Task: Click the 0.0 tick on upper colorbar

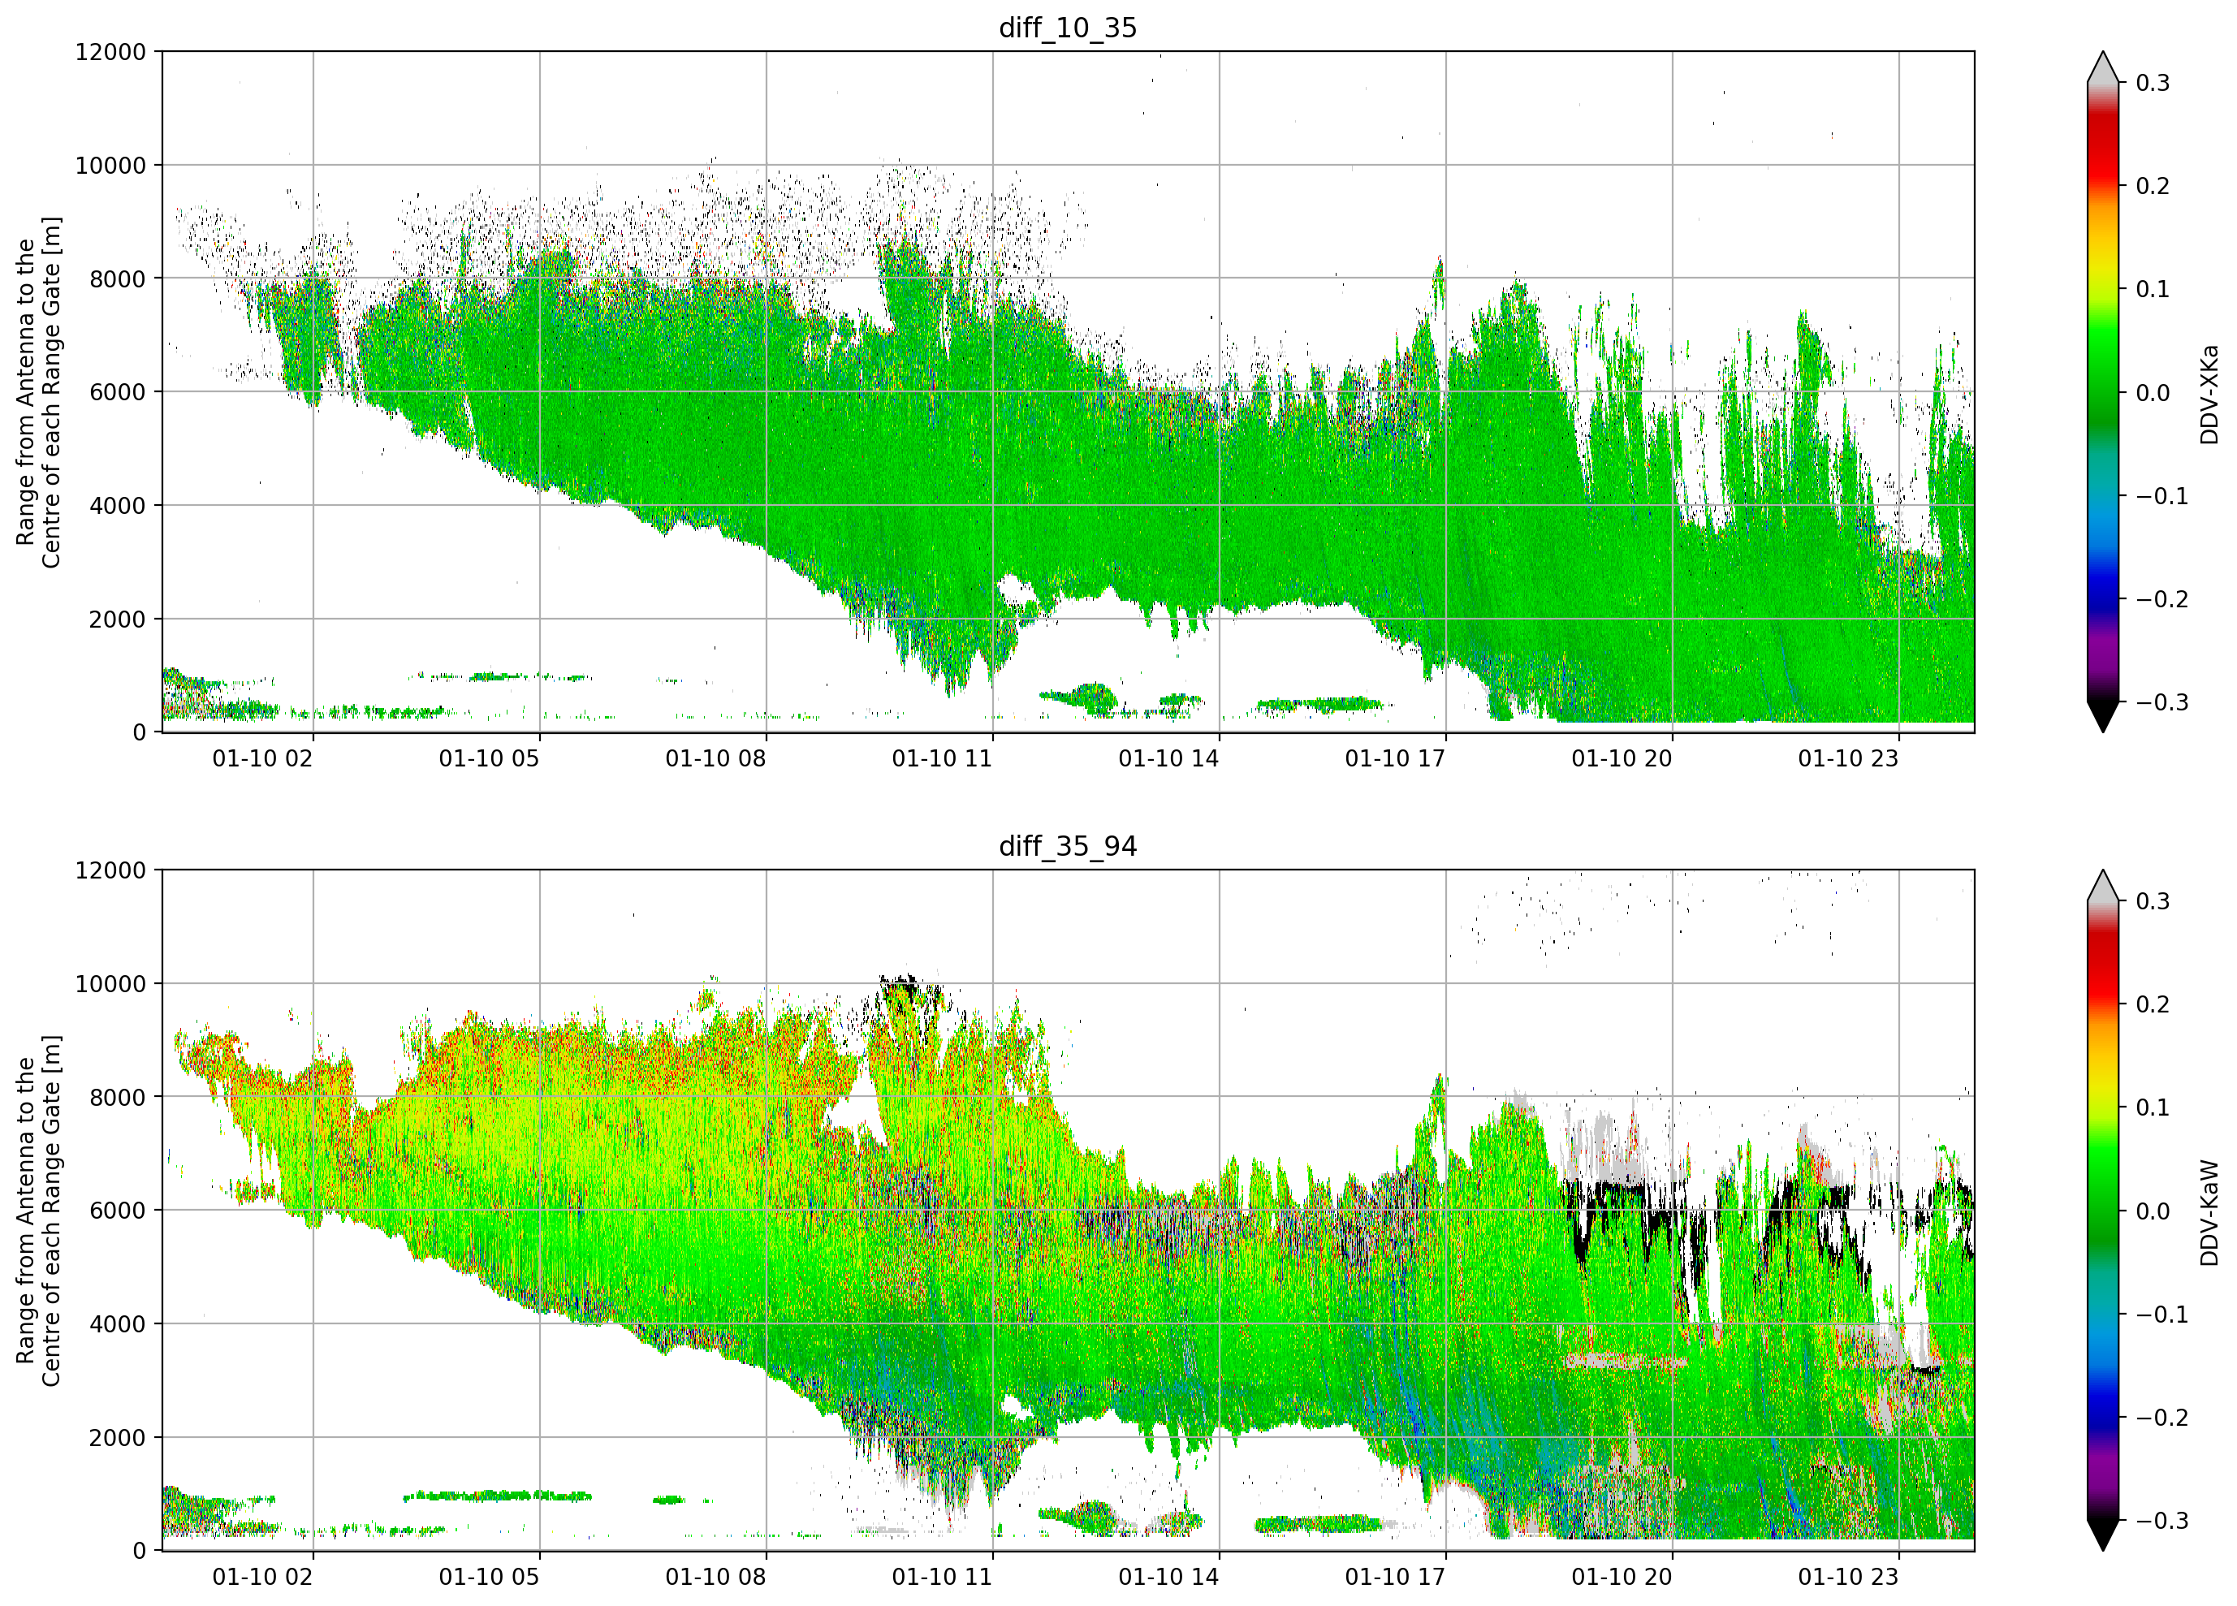Action: click(2153, 393)
